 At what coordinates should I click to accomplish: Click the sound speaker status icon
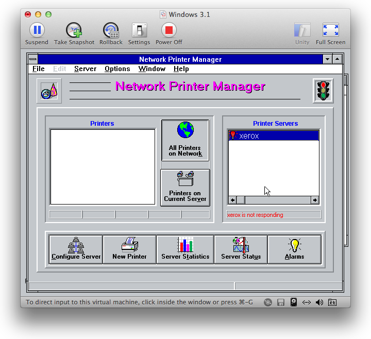tap(319, 302)
